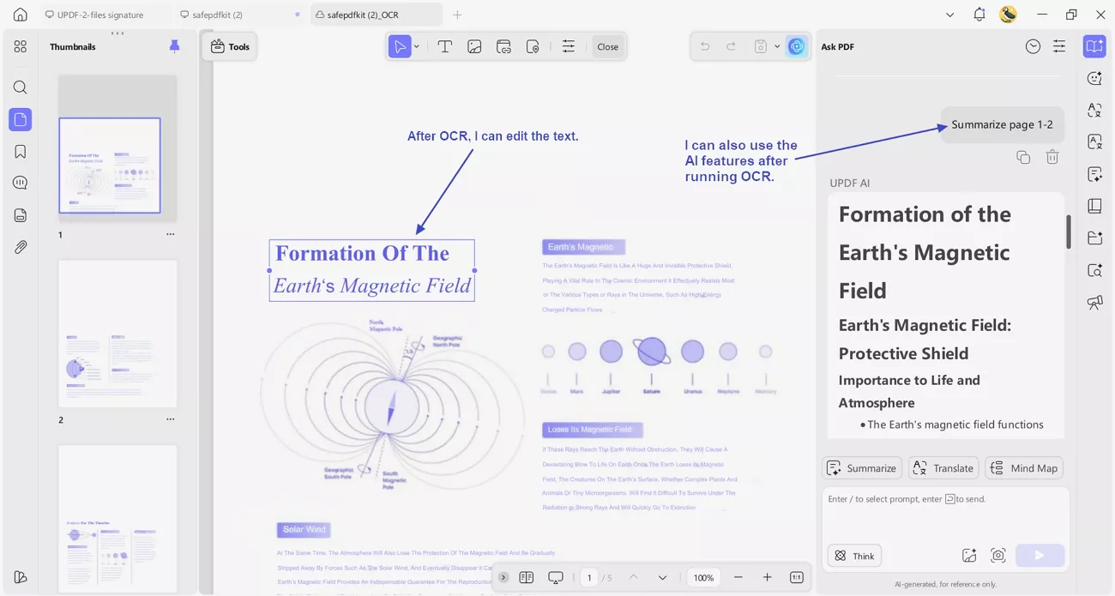Open the AI translate icon on right sidebar
1115x596 pixels.
pyautogui.click(x=1094, y=111)
